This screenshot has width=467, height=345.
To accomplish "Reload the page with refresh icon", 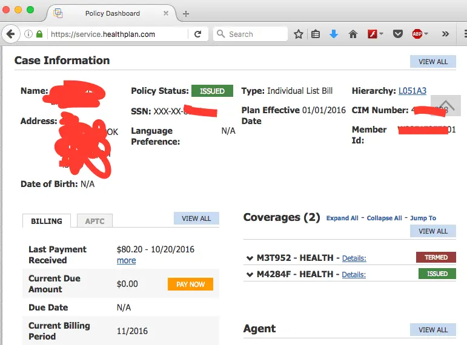I will coord(197,34).
